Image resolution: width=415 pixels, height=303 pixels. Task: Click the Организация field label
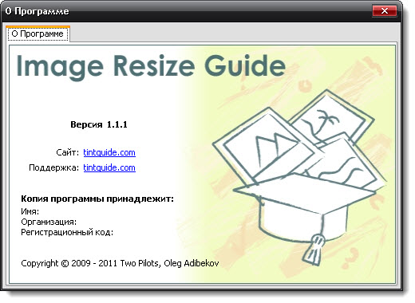[49, 222]
